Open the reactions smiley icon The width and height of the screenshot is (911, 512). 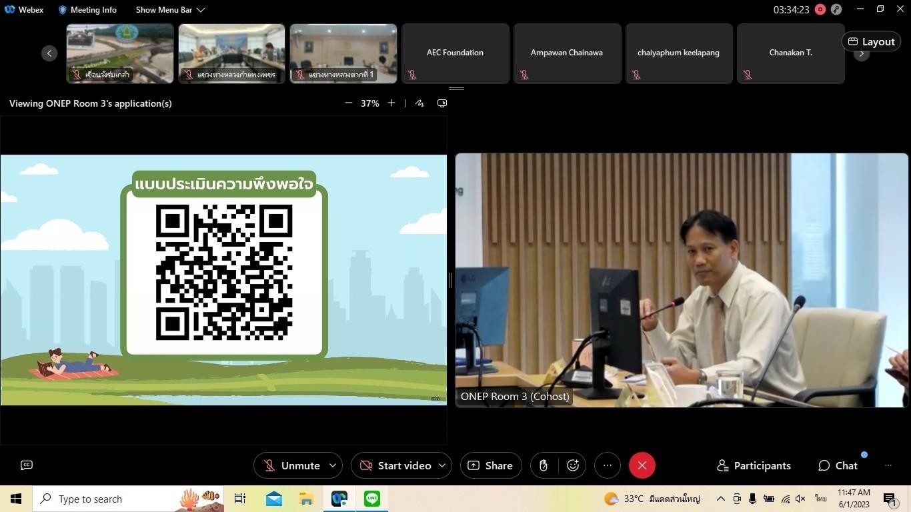573,465
